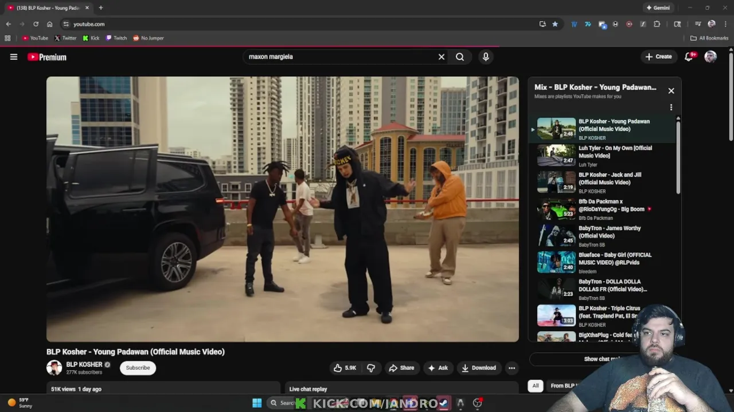The image size is (734, 412).
Task: Clear the search text with the X
Action: coord(442,57)
